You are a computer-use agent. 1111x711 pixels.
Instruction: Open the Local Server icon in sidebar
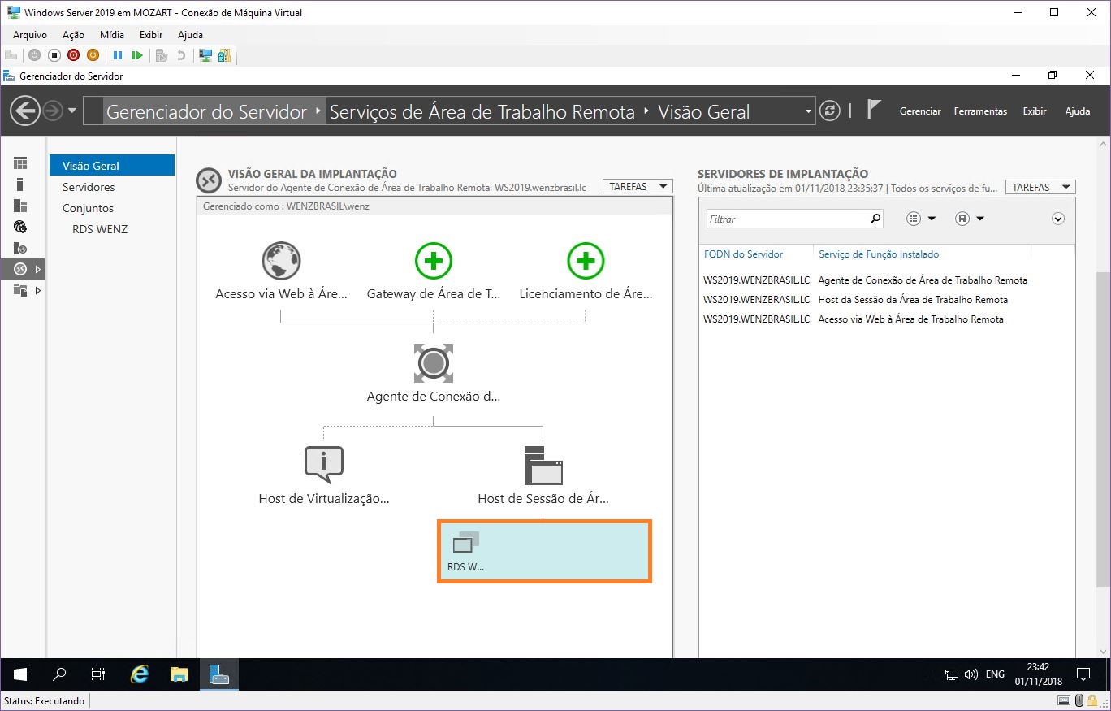click(x=20, y=184)
